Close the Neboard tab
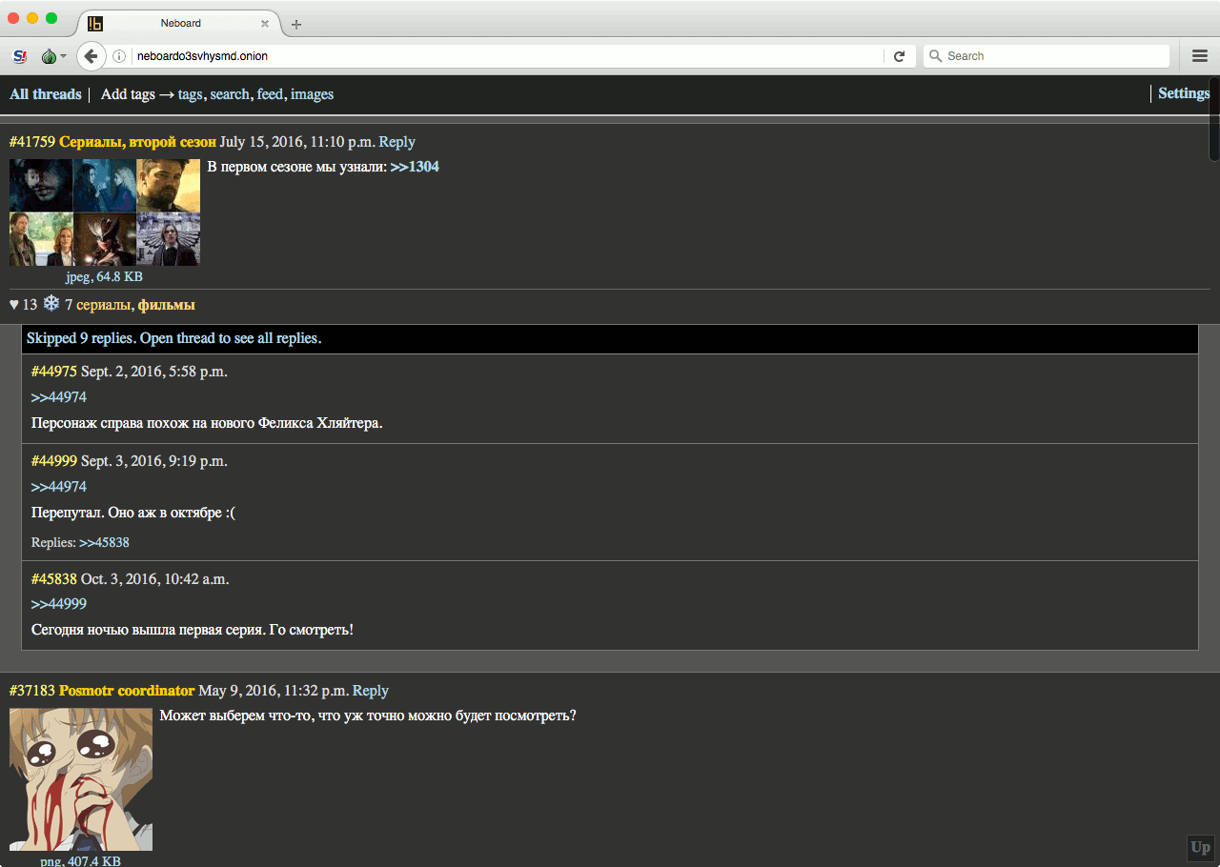The width and height of the screenshot is (1220, 867). tap(265, 24)
